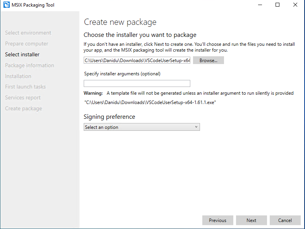Go to the Prepare computer step
Viewport: 305px width, 229px height.
(x=27, y=43)
